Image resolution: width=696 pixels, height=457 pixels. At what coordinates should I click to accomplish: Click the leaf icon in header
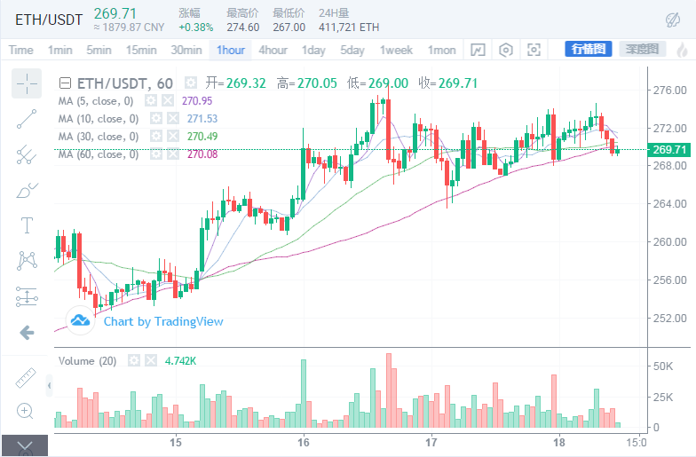tap(673, 20)
